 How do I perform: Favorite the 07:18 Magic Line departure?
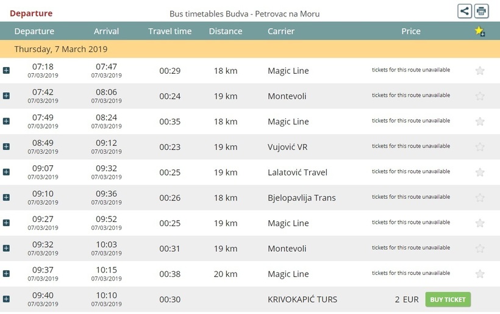point(480,71)
